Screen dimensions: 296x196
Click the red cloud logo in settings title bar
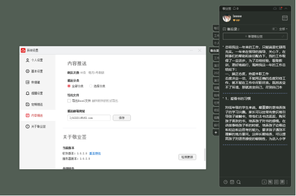(23, 50)
